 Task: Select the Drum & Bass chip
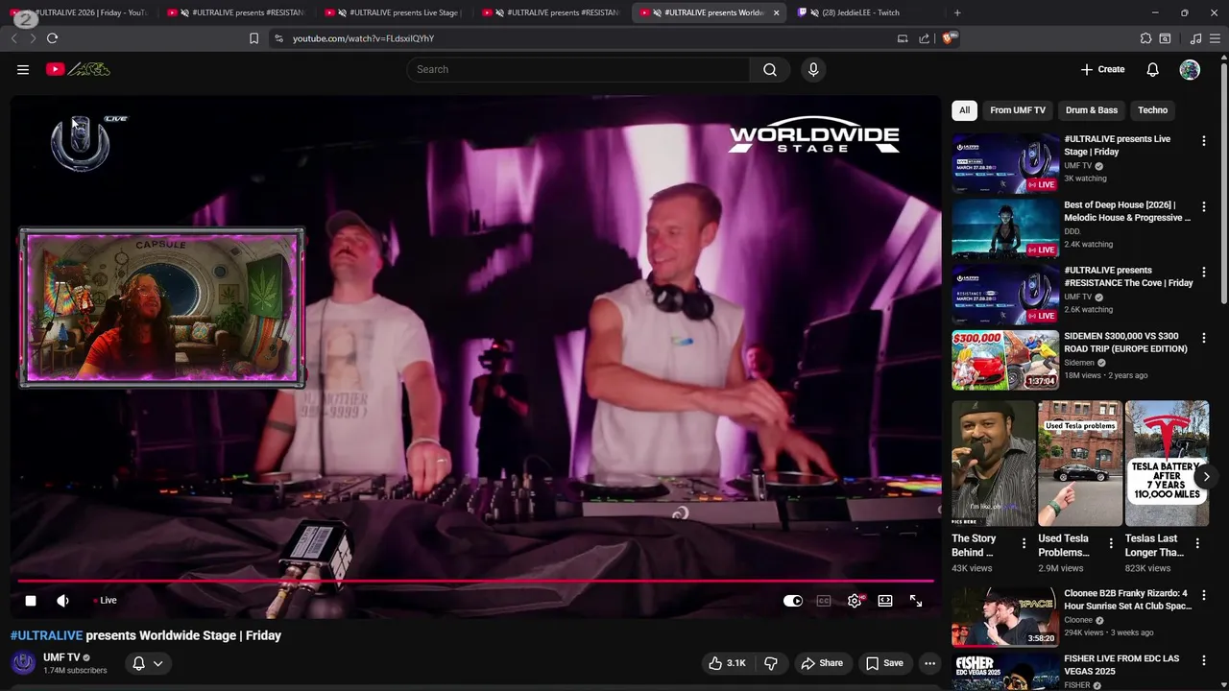1092,110
